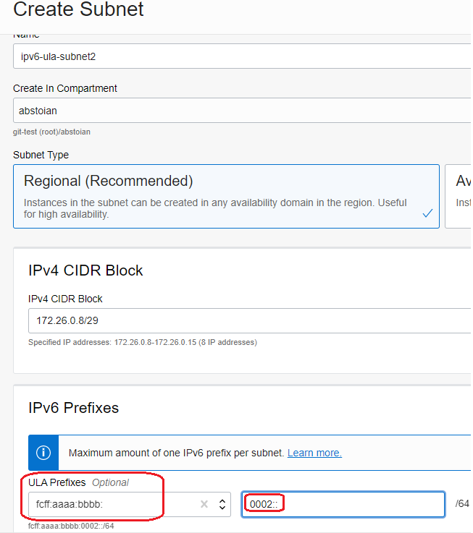Click the blue info icon in the banner
This screenshot has width=473, height=533.
click(x=43, y=453)
